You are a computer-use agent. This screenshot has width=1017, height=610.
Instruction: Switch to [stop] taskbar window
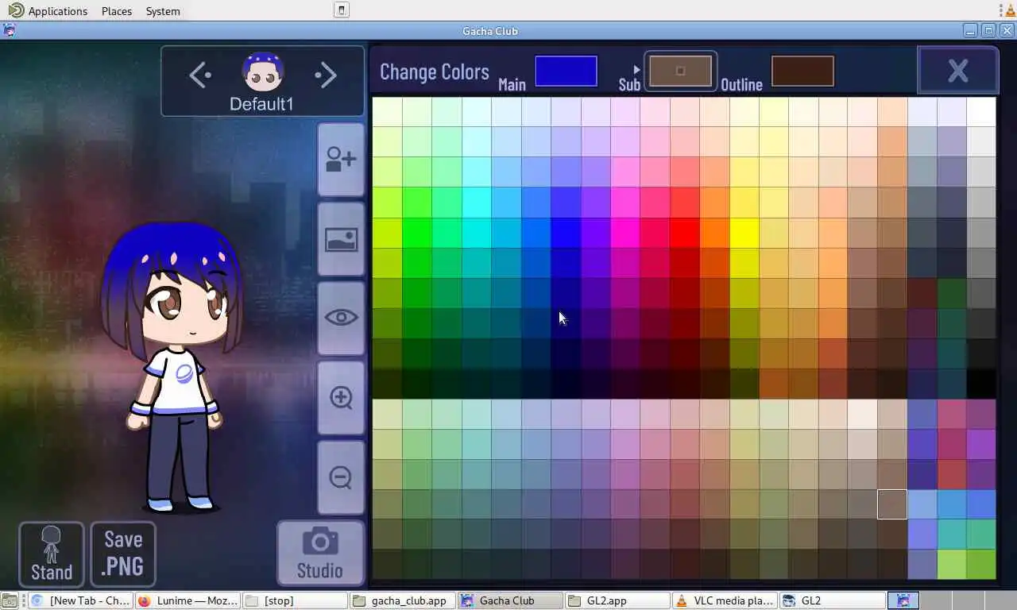[x=296, y=600]
